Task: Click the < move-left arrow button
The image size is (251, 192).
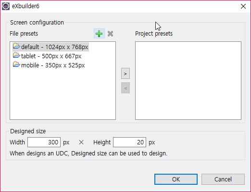Action: 125,88
